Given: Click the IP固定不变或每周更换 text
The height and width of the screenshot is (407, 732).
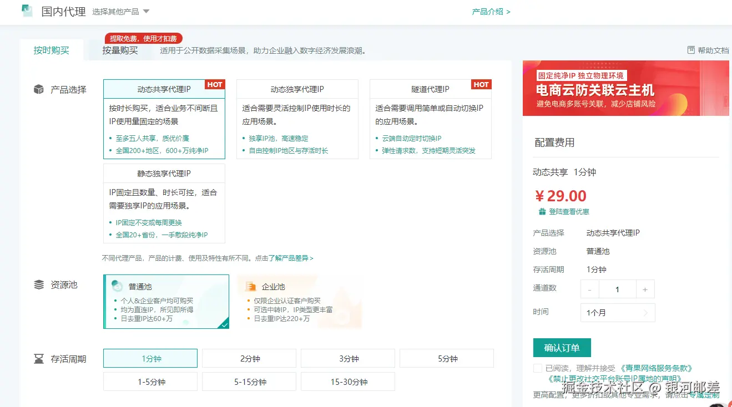Looking at the screenshot, I should click(x=149, y=222).
